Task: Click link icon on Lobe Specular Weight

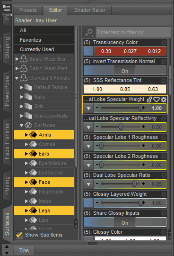Action: (149, 100)
